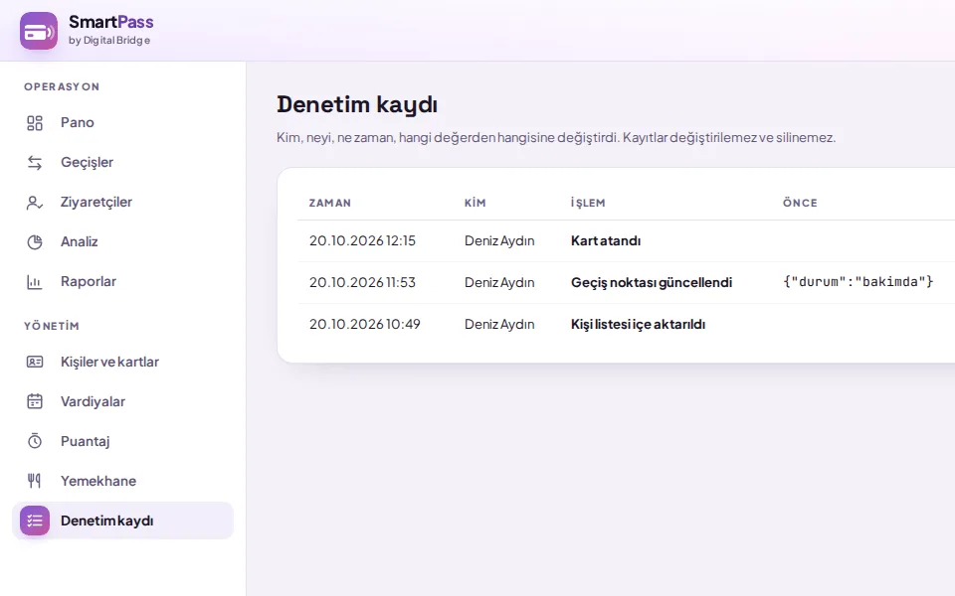Click the SmartPass card logo icon
This screenshot has width=955, height=596.
pyautogui.click(x=39, y=31)
